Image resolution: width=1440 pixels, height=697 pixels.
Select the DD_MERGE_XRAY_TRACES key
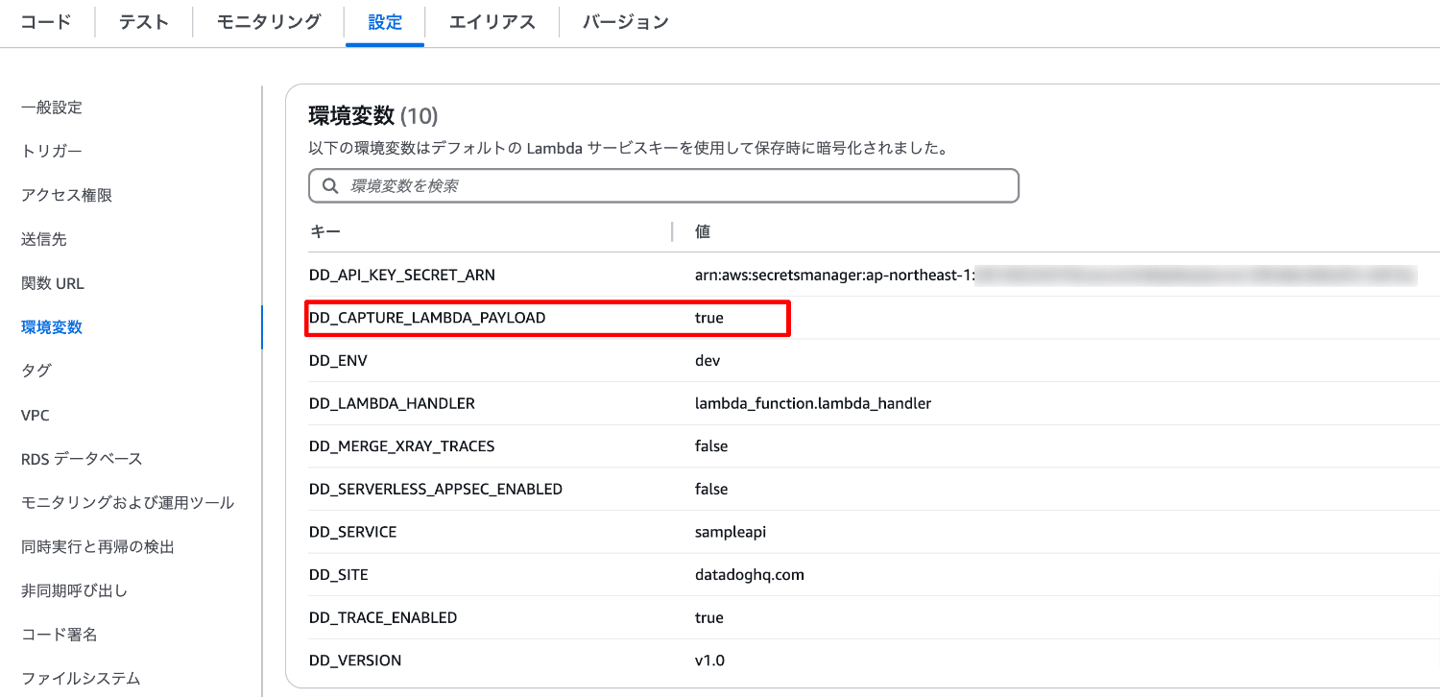(x=402, y=446)
